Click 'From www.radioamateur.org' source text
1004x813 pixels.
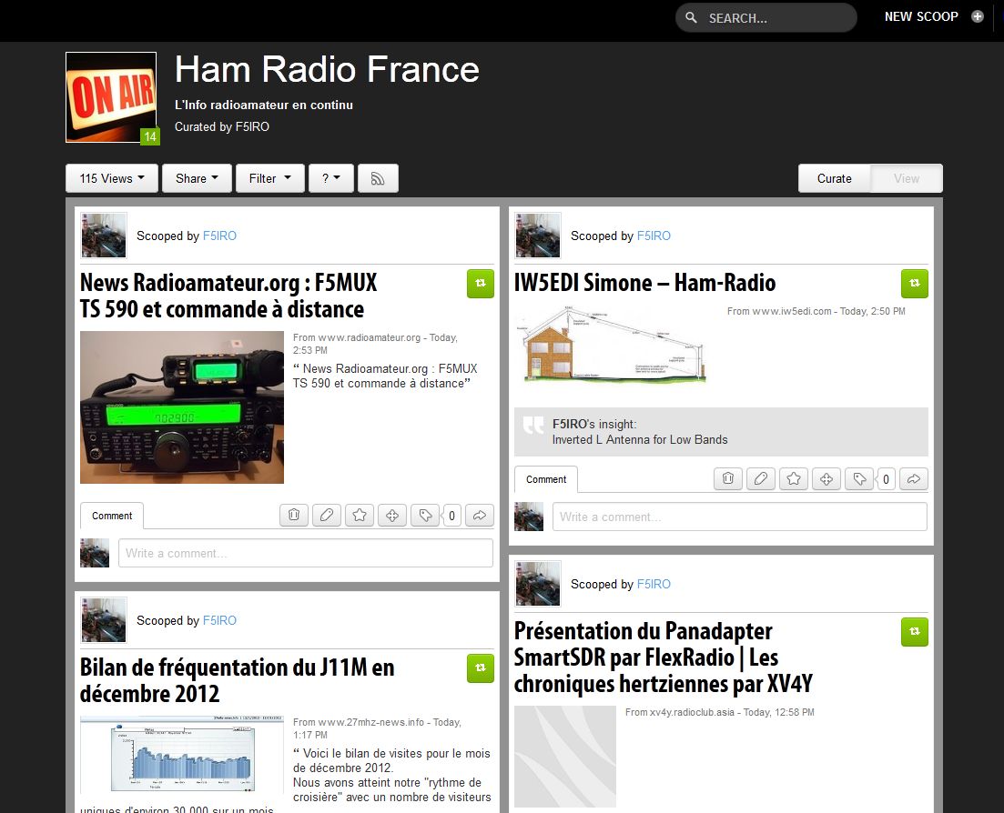point(357,337)
